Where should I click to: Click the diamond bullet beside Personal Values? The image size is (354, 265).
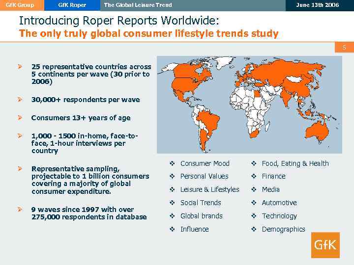tap(172, 176)
